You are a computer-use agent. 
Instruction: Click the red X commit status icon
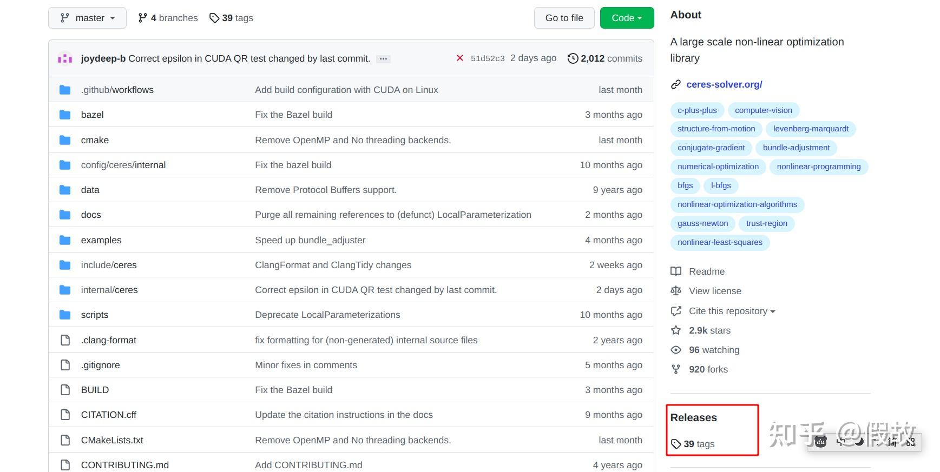[459, 58]
